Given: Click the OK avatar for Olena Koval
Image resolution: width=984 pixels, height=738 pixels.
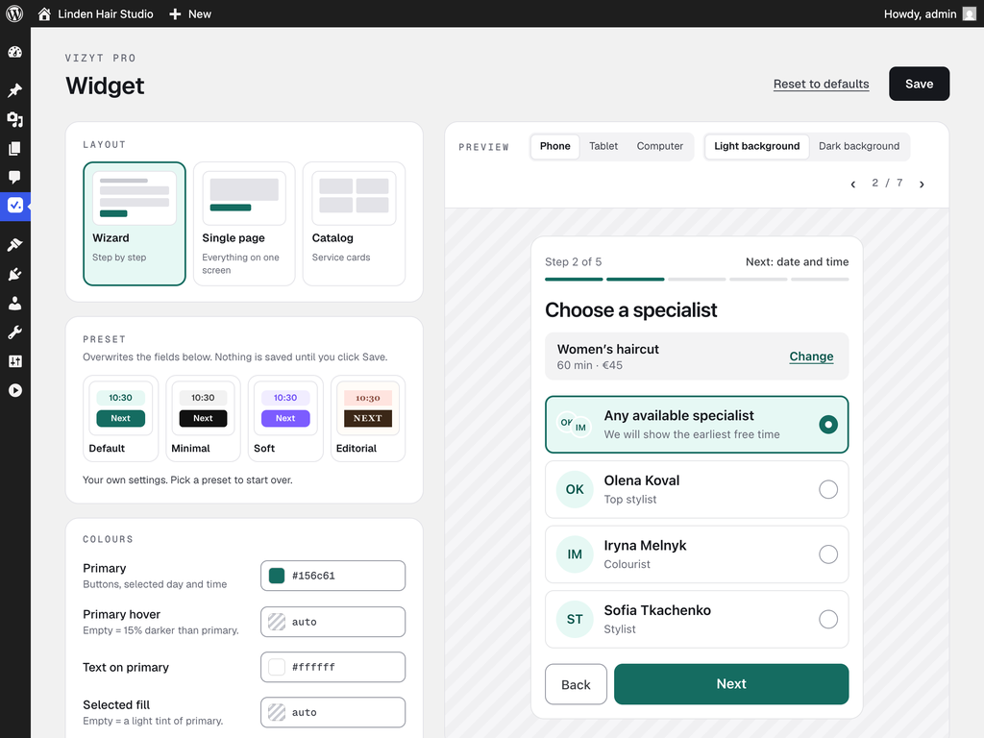Looking at the screenshot, I should point(575,489).
